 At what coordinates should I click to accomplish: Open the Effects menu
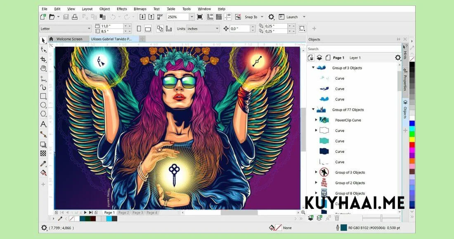coord(122,9)
